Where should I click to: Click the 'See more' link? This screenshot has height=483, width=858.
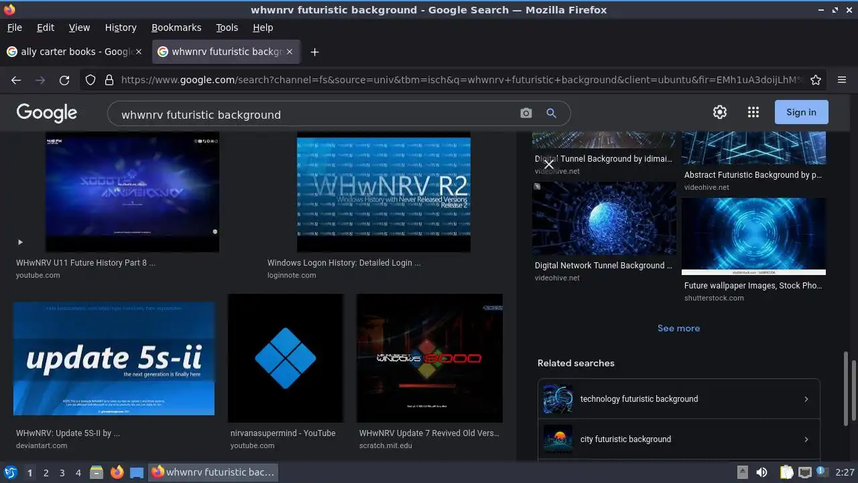click(x=678, y=328)
